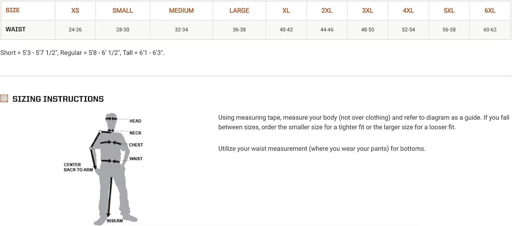Click the INSEAM label near the feet
This screenshot has height=226, width=512.
(115, 221)
